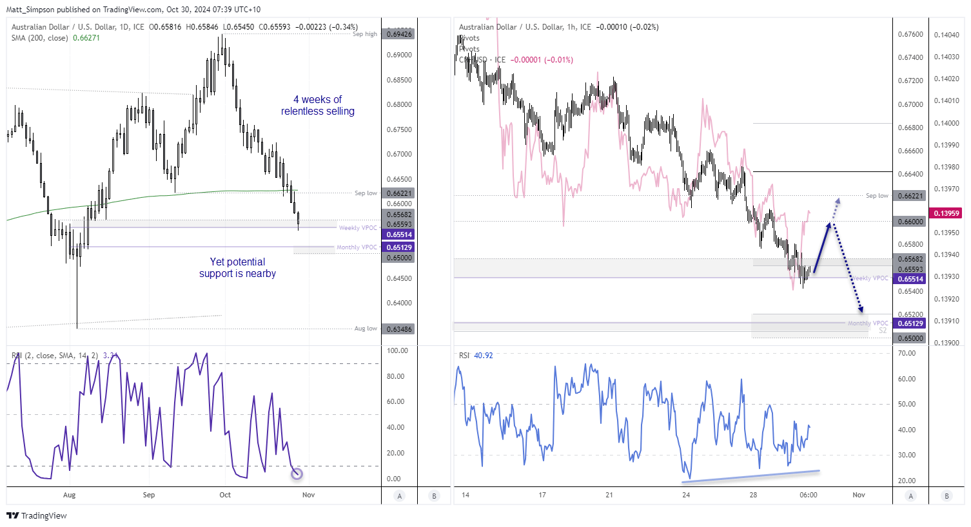
Task: Select the 'Australian Dollar / U.S. Dollar, 1D, ICE' legend
Action: (x=78, y=27)
